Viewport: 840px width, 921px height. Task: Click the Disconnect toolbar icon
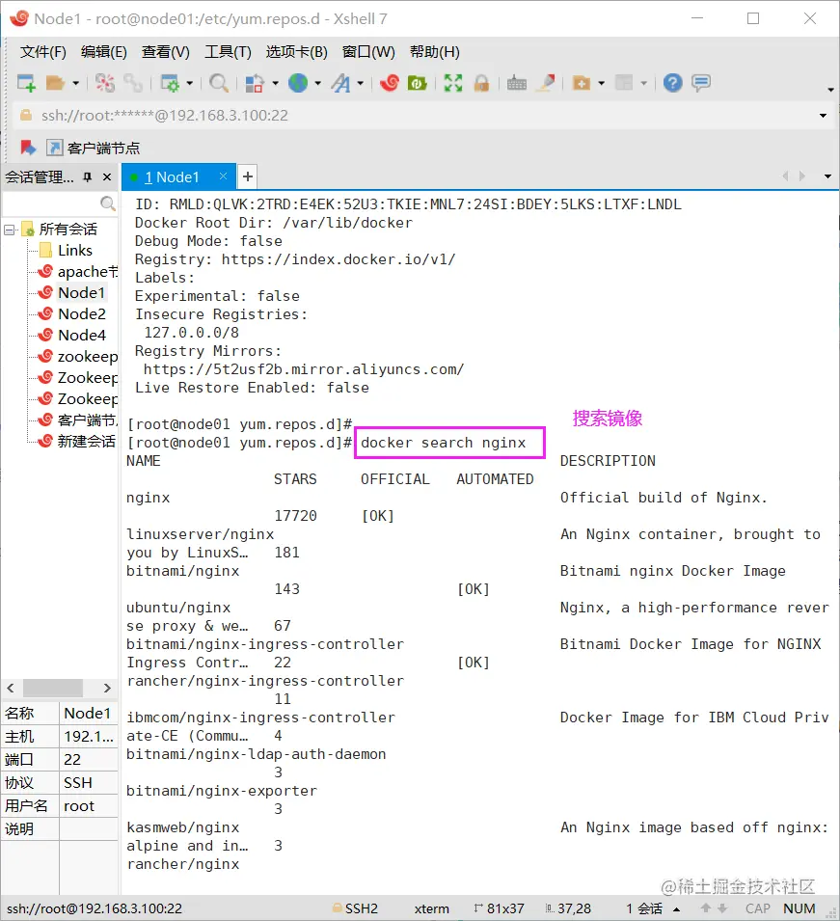pyautogui.click(x=104, y=83)
